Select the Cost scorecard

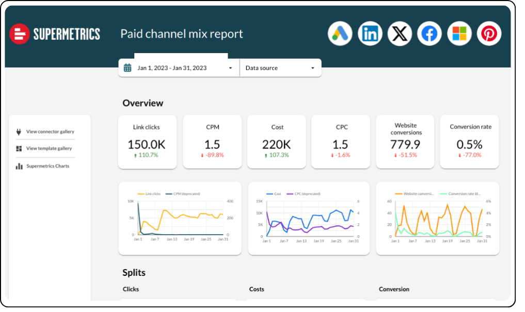click(x=277, y=142)
